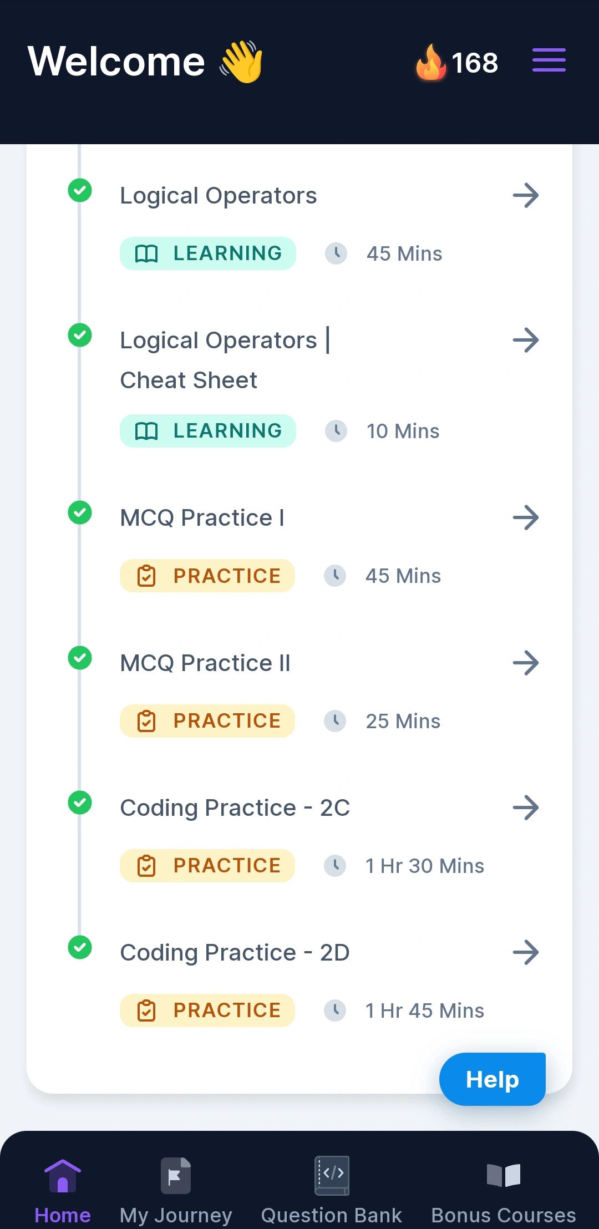Open MCQ Practice I with right arrow
This screenshot has width=599, height=1229.
pyautogui.click(x=526, y=517)
